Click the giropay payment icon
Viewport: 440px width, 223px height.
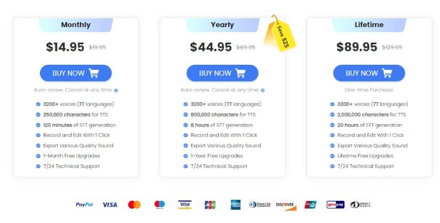point(335,205)
